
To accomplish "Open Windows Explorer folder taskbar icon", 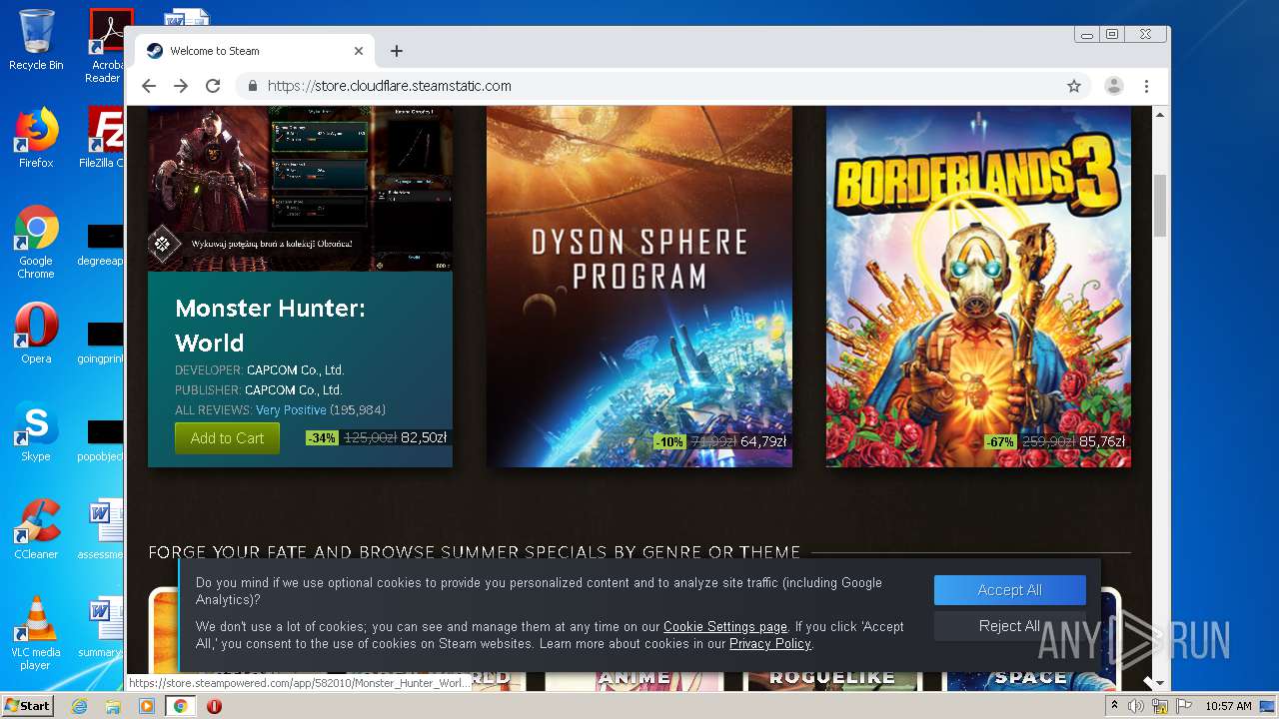I will (113, 706).
